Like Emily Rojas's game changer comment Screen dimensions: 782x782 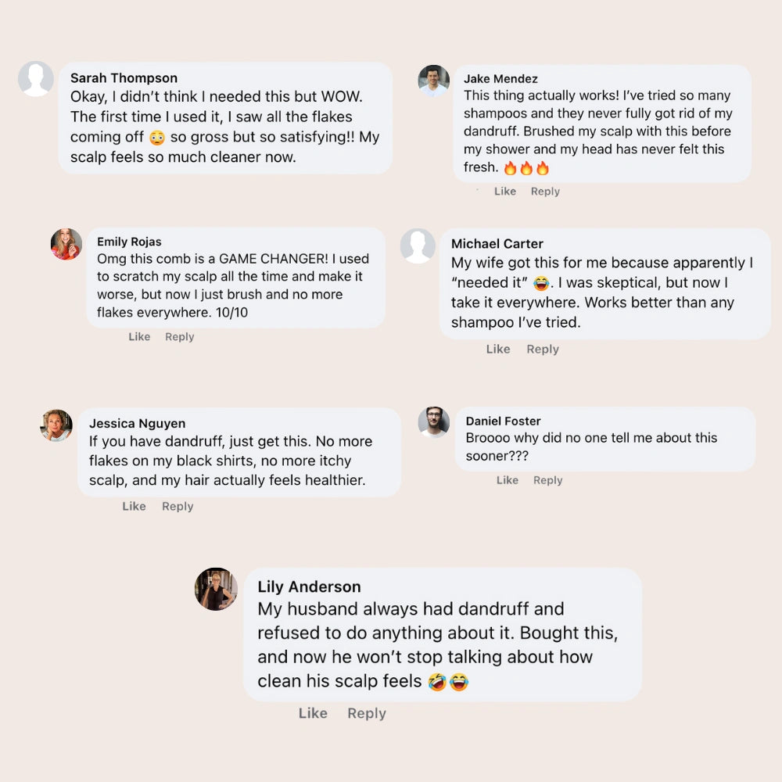pos(139,337)
